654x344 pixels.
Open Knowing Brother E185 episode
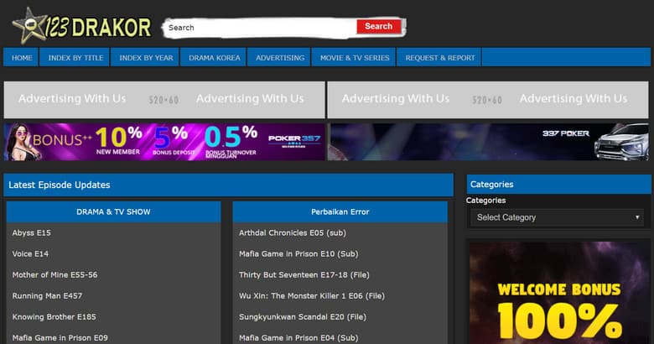tap(52, 316)
